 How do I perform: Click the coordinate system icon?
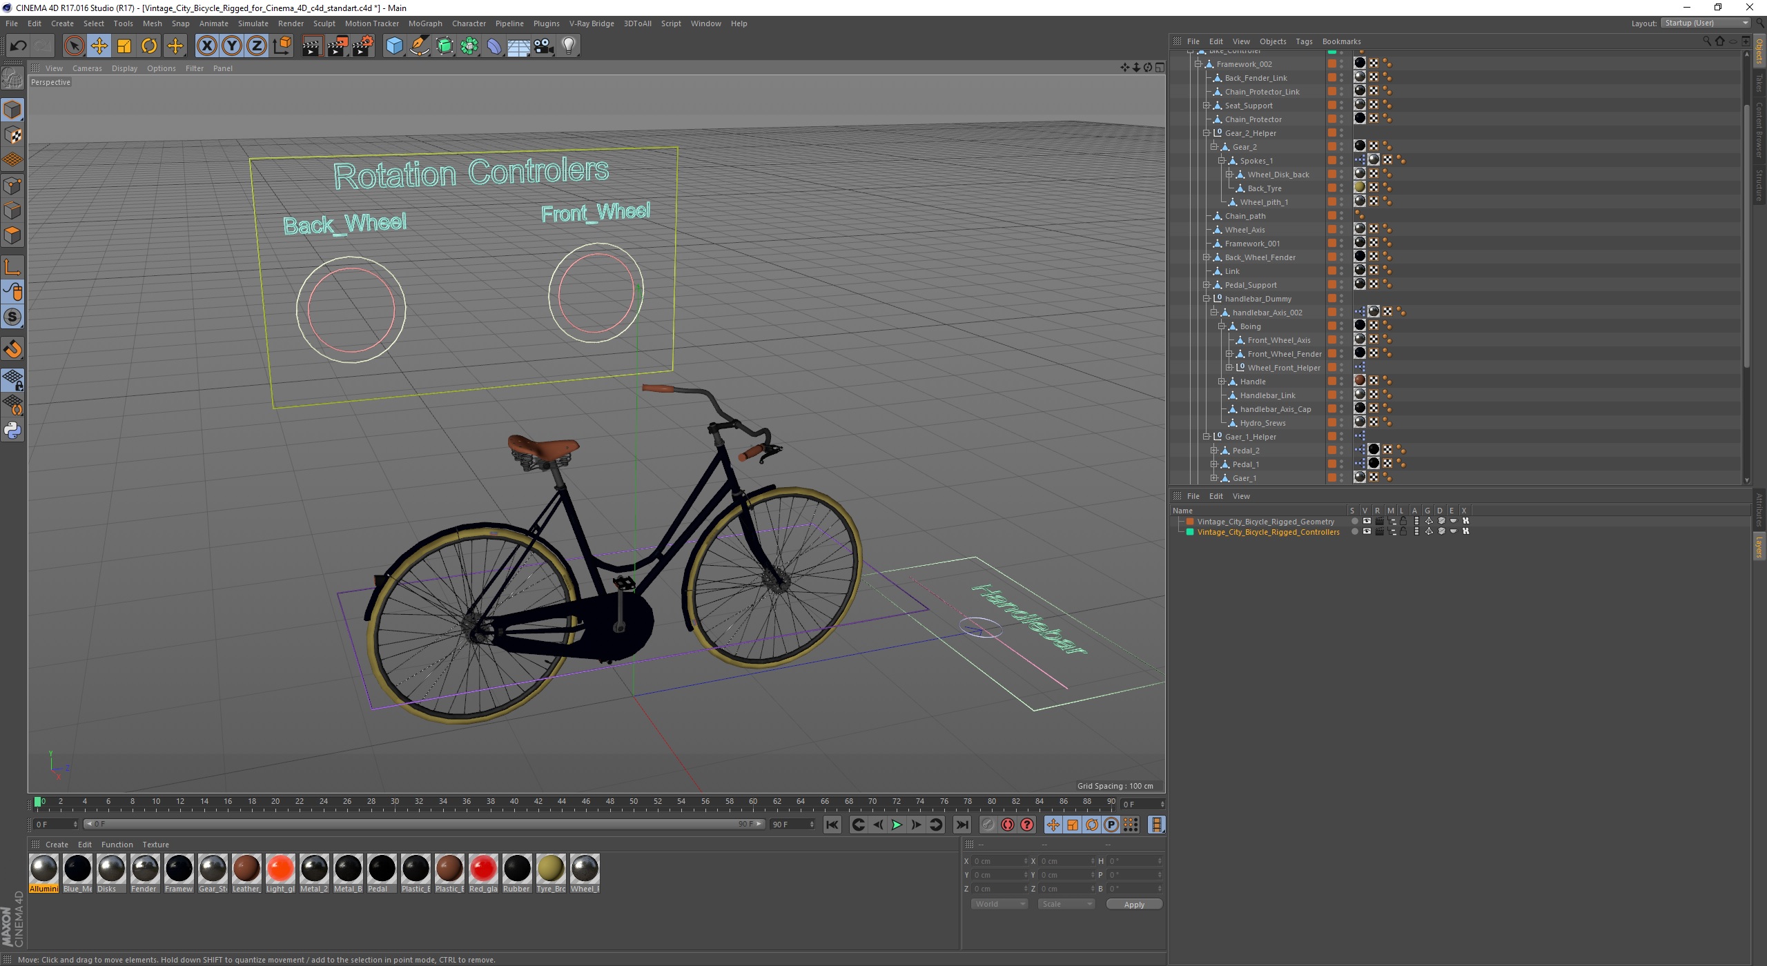tap(282, 46)
